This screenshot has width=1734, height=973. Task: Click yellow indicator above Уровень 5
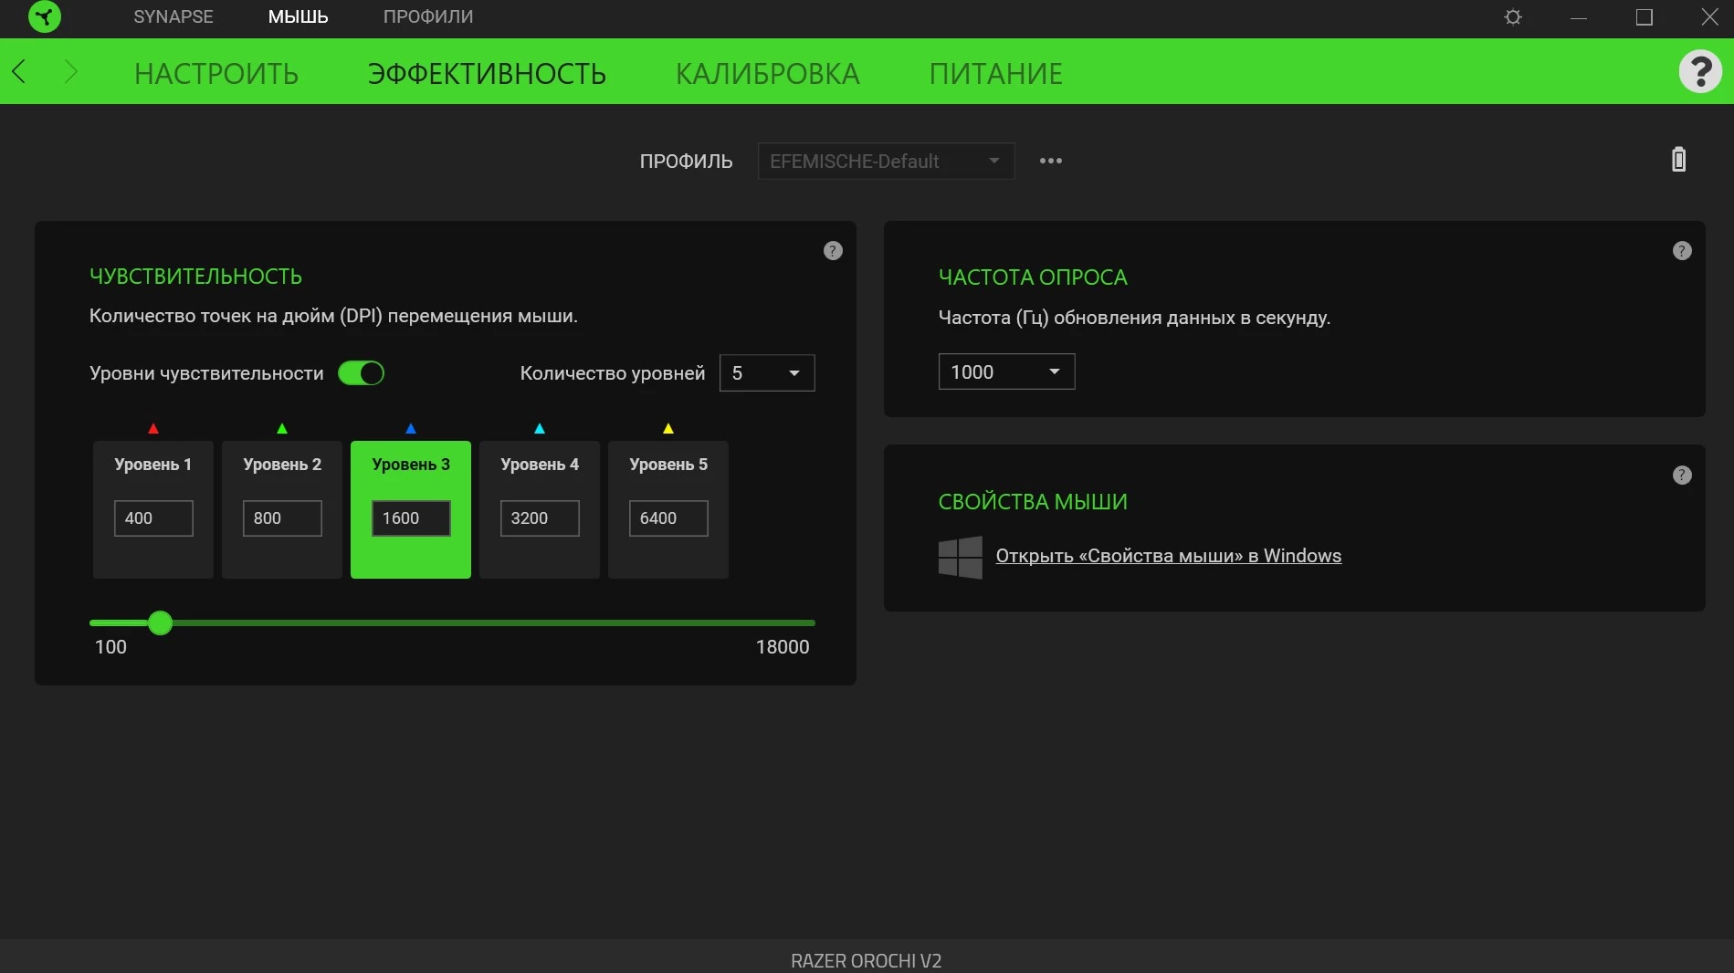point(668,428)
